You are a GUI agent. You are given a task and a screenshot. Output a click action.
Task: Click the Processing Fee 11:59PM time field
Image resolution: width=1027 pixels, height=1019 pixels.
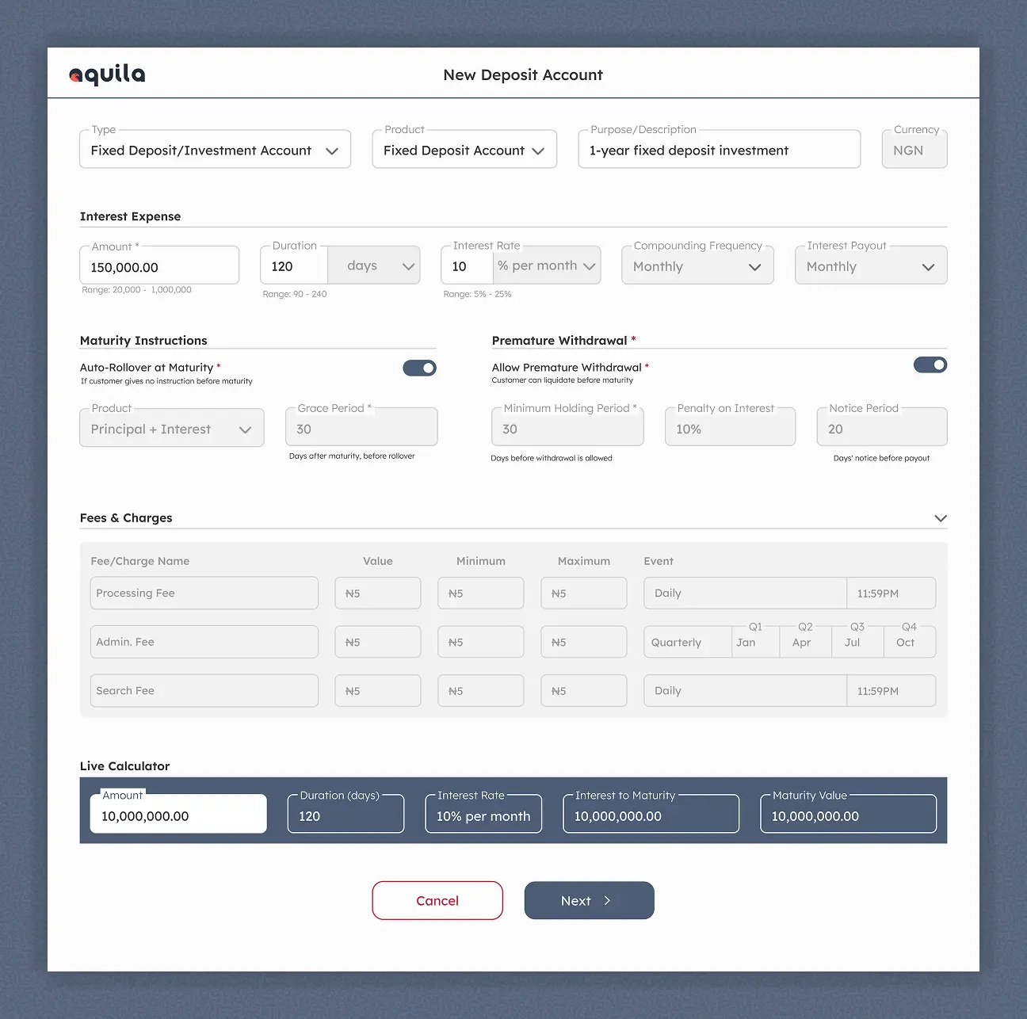coord(891,593)
